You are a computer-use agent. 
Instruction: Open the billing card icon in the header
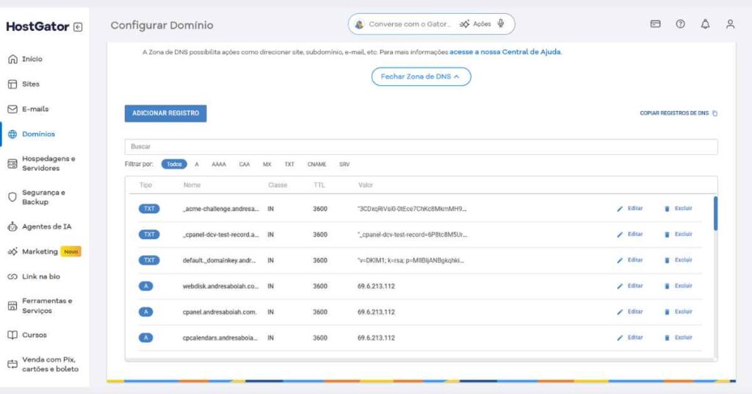coord(655,24)
